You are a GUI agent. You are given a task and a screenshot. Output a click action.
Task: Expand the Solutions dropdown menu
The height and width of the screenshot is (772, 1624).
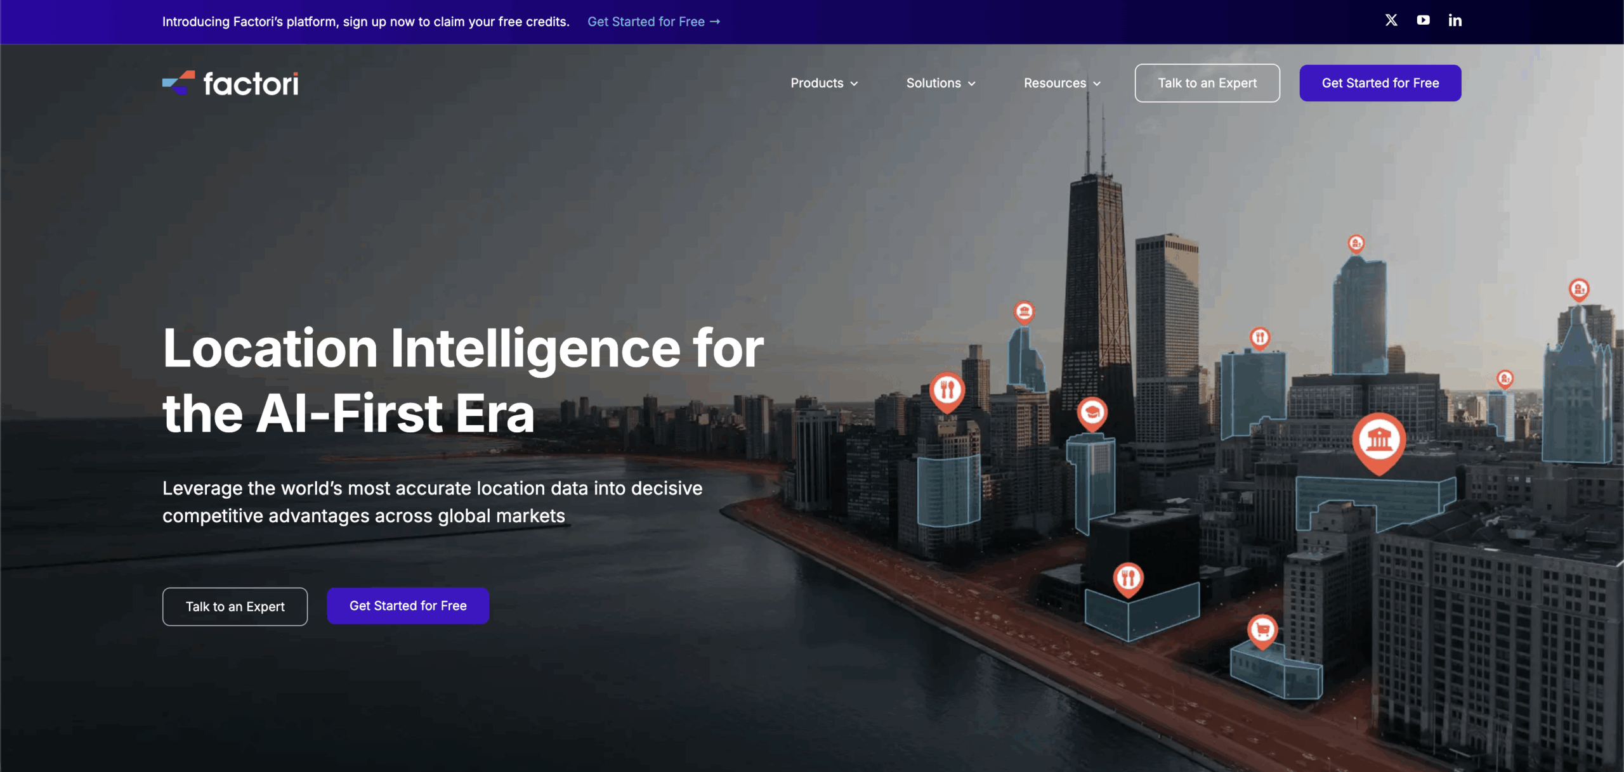tap(933, 83)
